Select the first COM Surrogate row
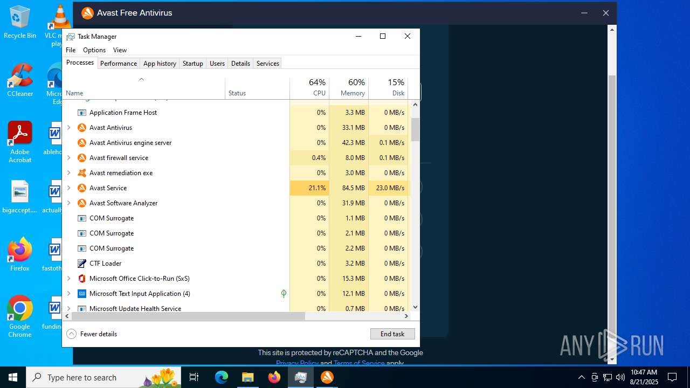Viewport: 690px width, 388px height. [x=235, y=218]
